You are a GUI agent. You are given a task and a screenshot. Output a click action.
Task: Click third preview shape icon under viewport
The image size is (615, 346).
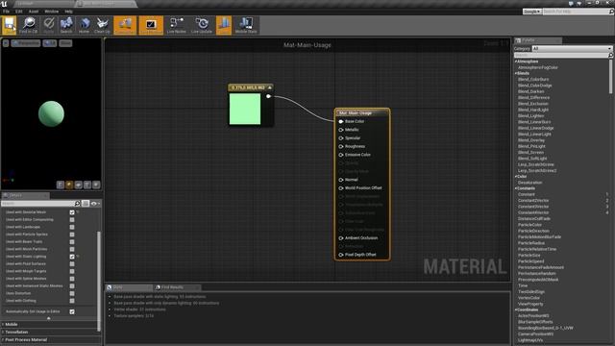point(78,185)
